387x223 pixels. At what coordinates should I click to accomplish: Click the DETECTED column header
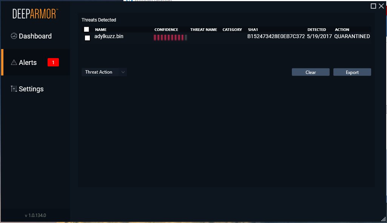coord(317,29)
